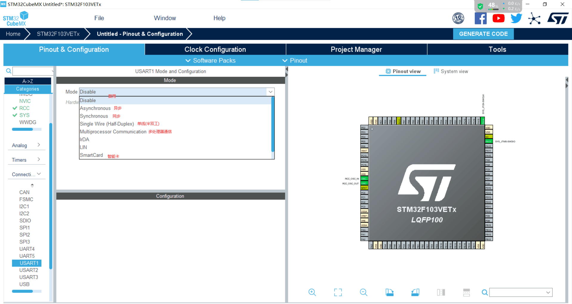Screen dimensions: 572x304
Task: Zoom in on the chip pinout view
Action: [x=312, y=292]
